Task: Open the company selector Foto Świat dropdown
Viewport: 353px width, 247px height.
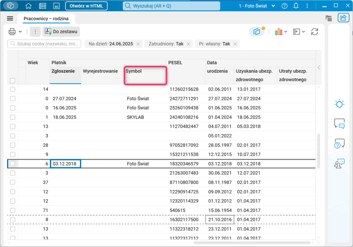Action: click(x=257, y=6)
